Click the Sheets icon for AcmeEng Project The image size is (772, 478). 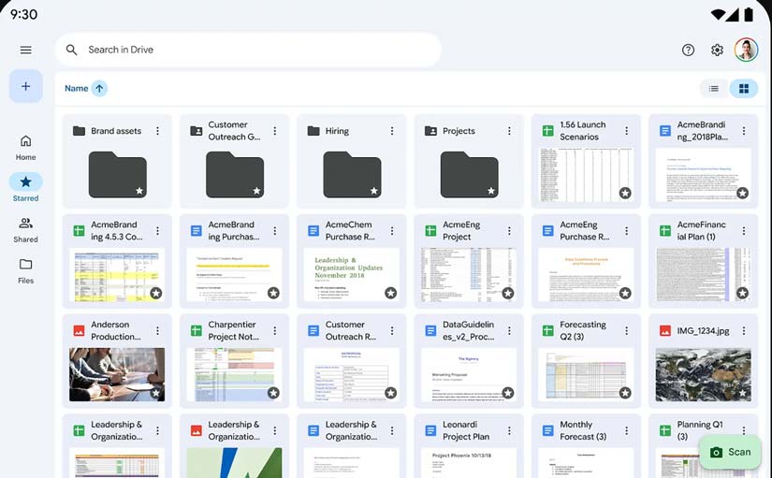tap(430, 231)
